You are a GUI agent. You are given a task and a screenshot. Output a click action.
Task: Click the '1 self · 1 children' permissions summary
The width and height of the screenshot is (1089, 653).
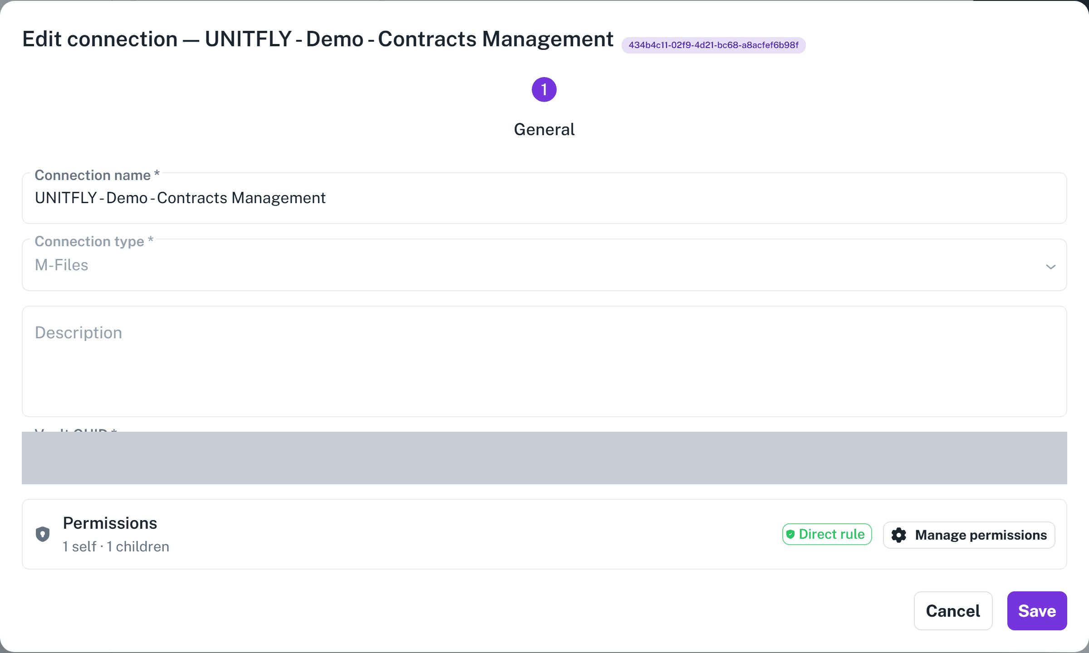(x=116, y=547)
